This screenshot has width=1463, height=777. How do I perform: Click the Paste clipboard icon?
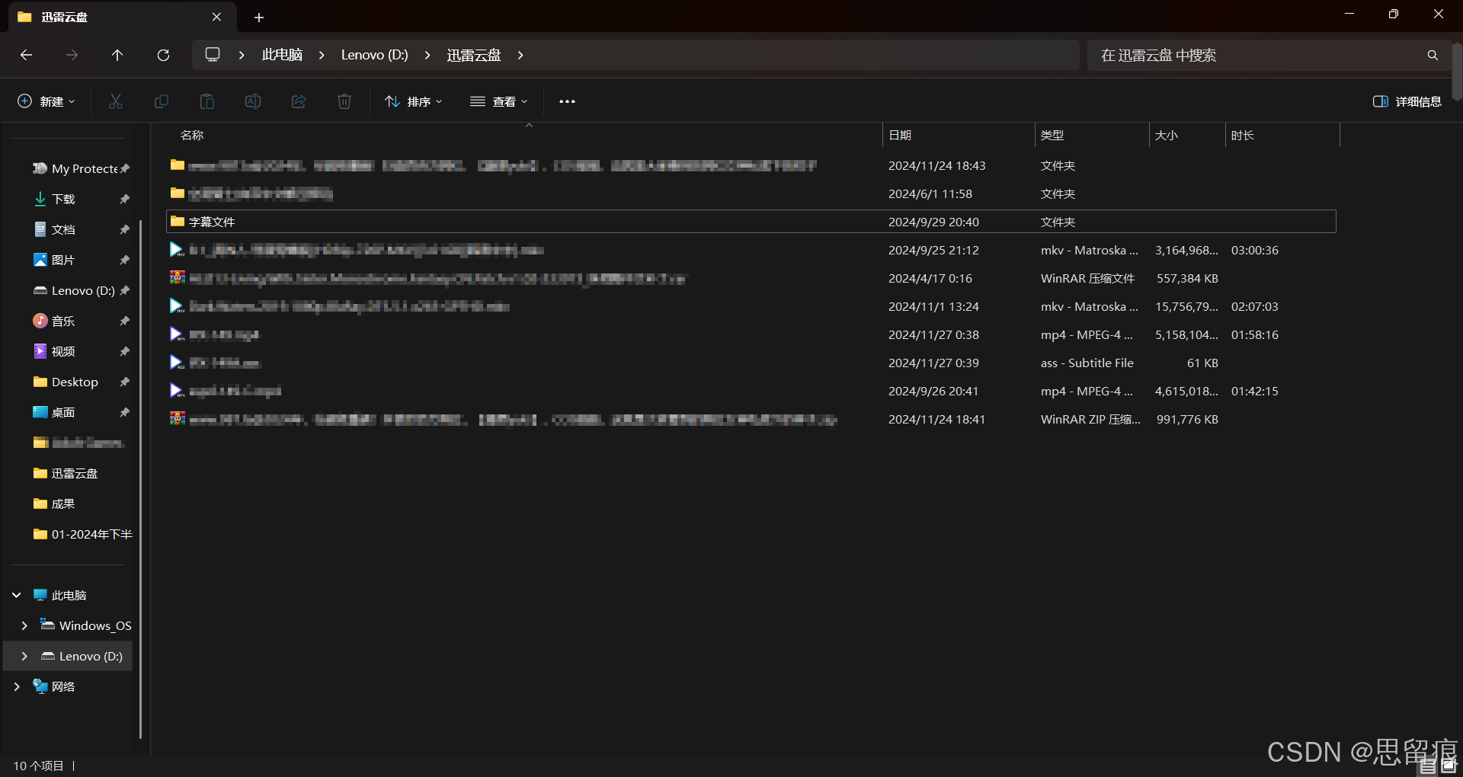(x=207, y=101)
